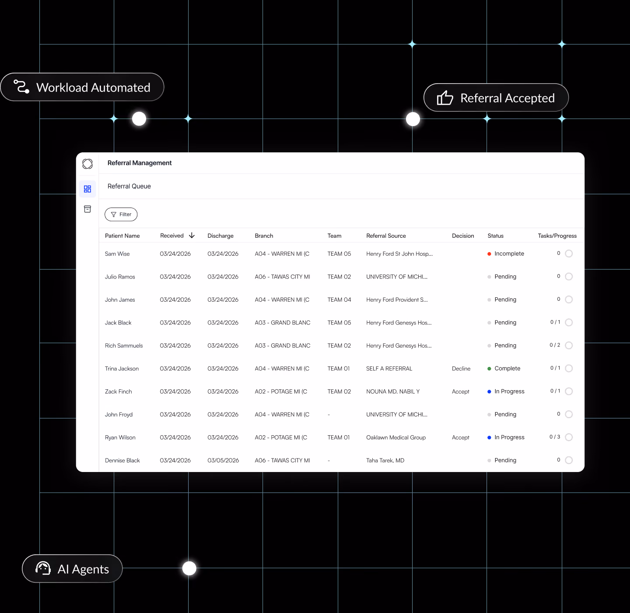Screen dimensions: 630x613
Task: Click the headset icon in AI Agents
Action: click(43, 568)
